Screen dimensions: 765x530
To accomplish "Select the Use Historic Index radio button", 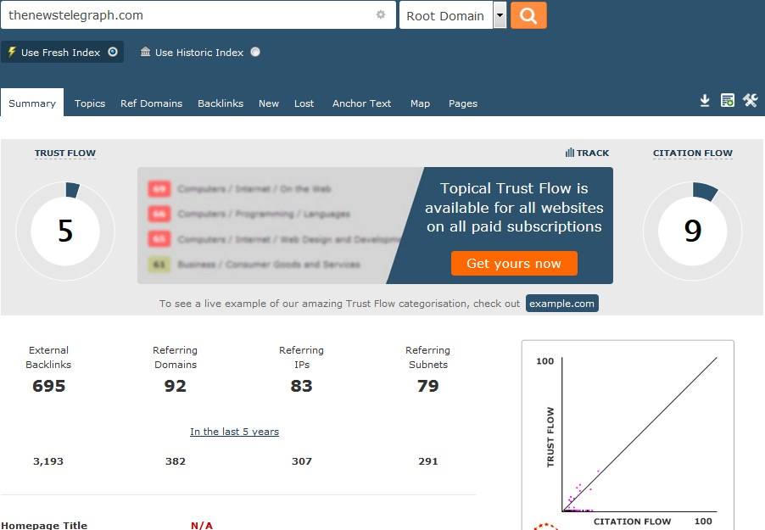I will click(x=255, y=52).
